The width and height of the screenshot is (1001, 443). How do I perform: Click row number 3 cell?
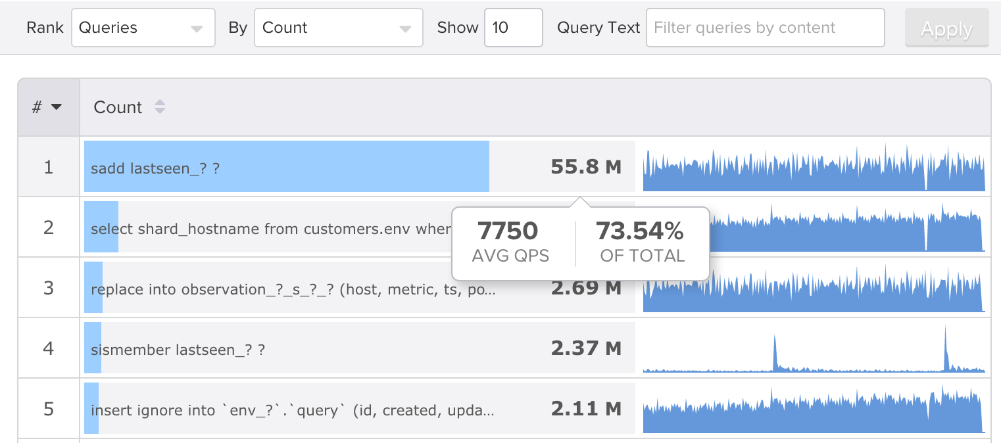49,288
